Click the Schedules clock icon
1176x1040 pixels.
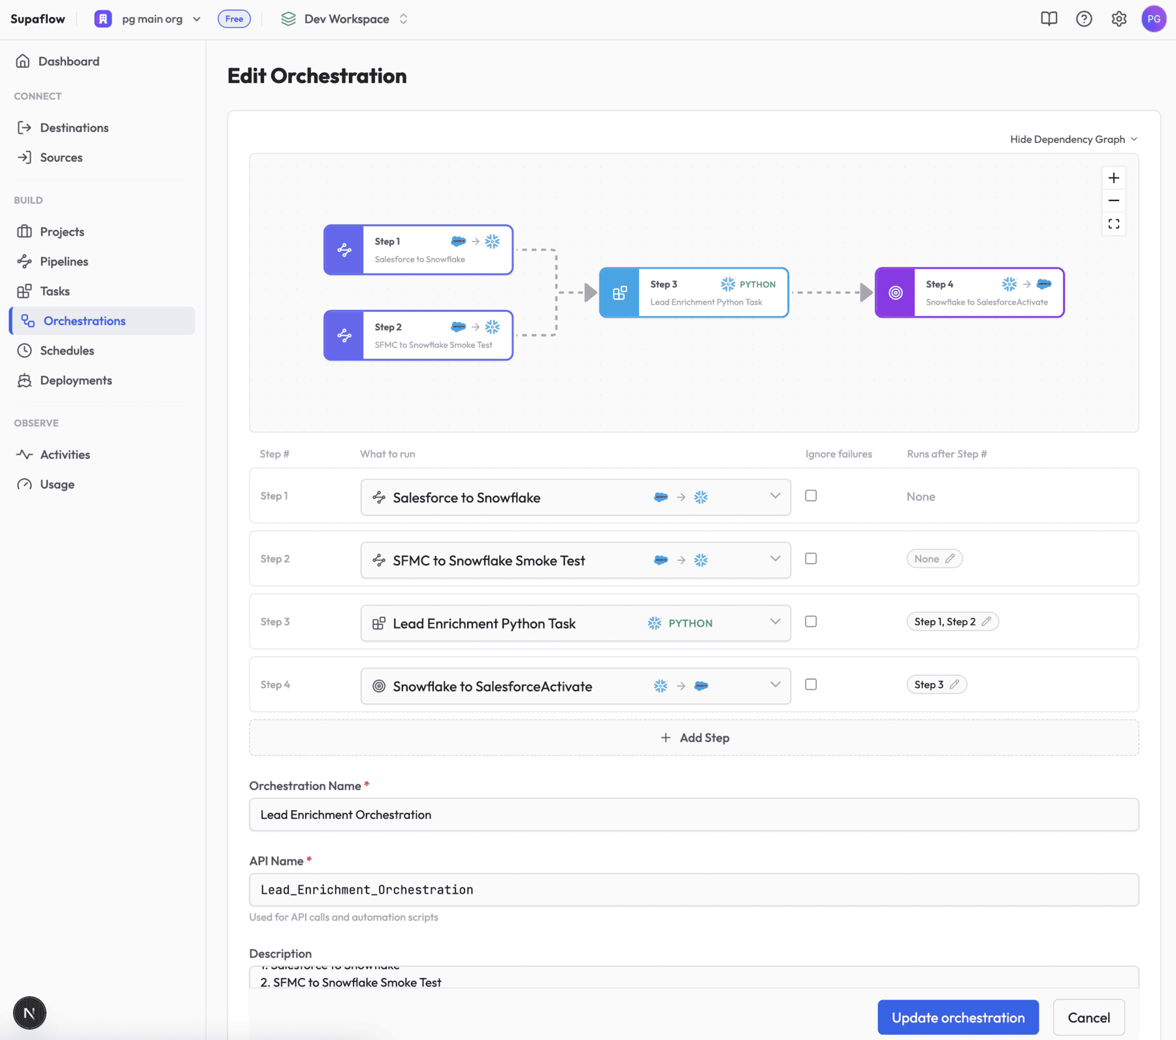tap(24, 351)
